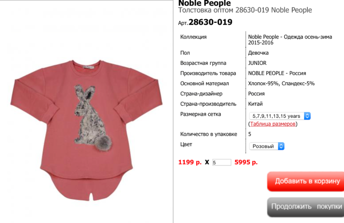Image resolution: width=344 pixels, height=223 pixels.
Task: Click the NOBLE PEOPLE - Россия manufacturer text
Action: tap(277, 73)
